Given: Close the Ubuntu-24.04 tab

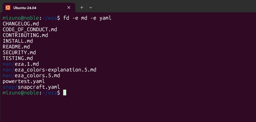Looking at the screenshot, I should (x=69, y=7).
